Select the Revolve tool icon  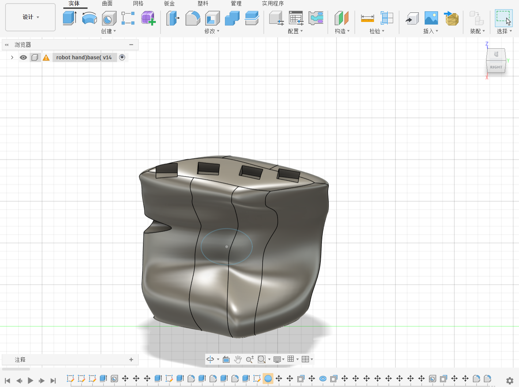89,18
